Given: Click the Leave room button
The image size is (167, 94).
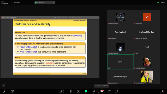Looking at the screenshot, I should (163, 91).
